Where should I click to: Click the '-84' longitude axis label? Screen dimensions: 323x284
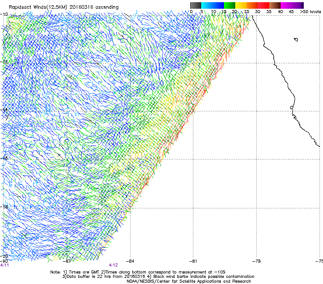[130, 261]
